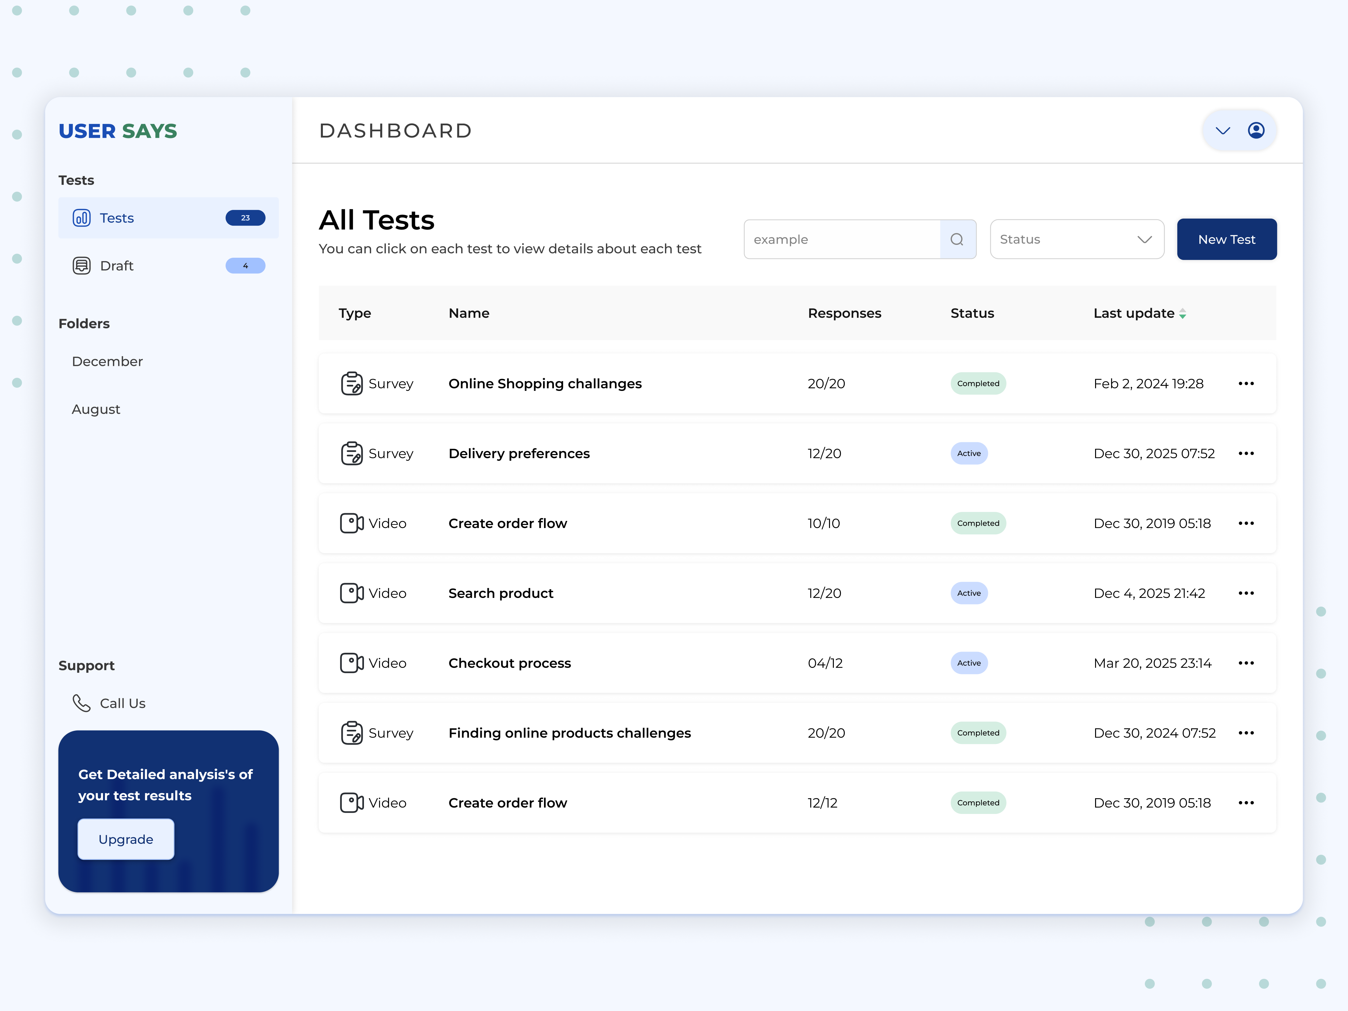
Task: Click the Survey icon beside Online Shopping challanges
Action: pyautogui.click(x=352, y=383)
